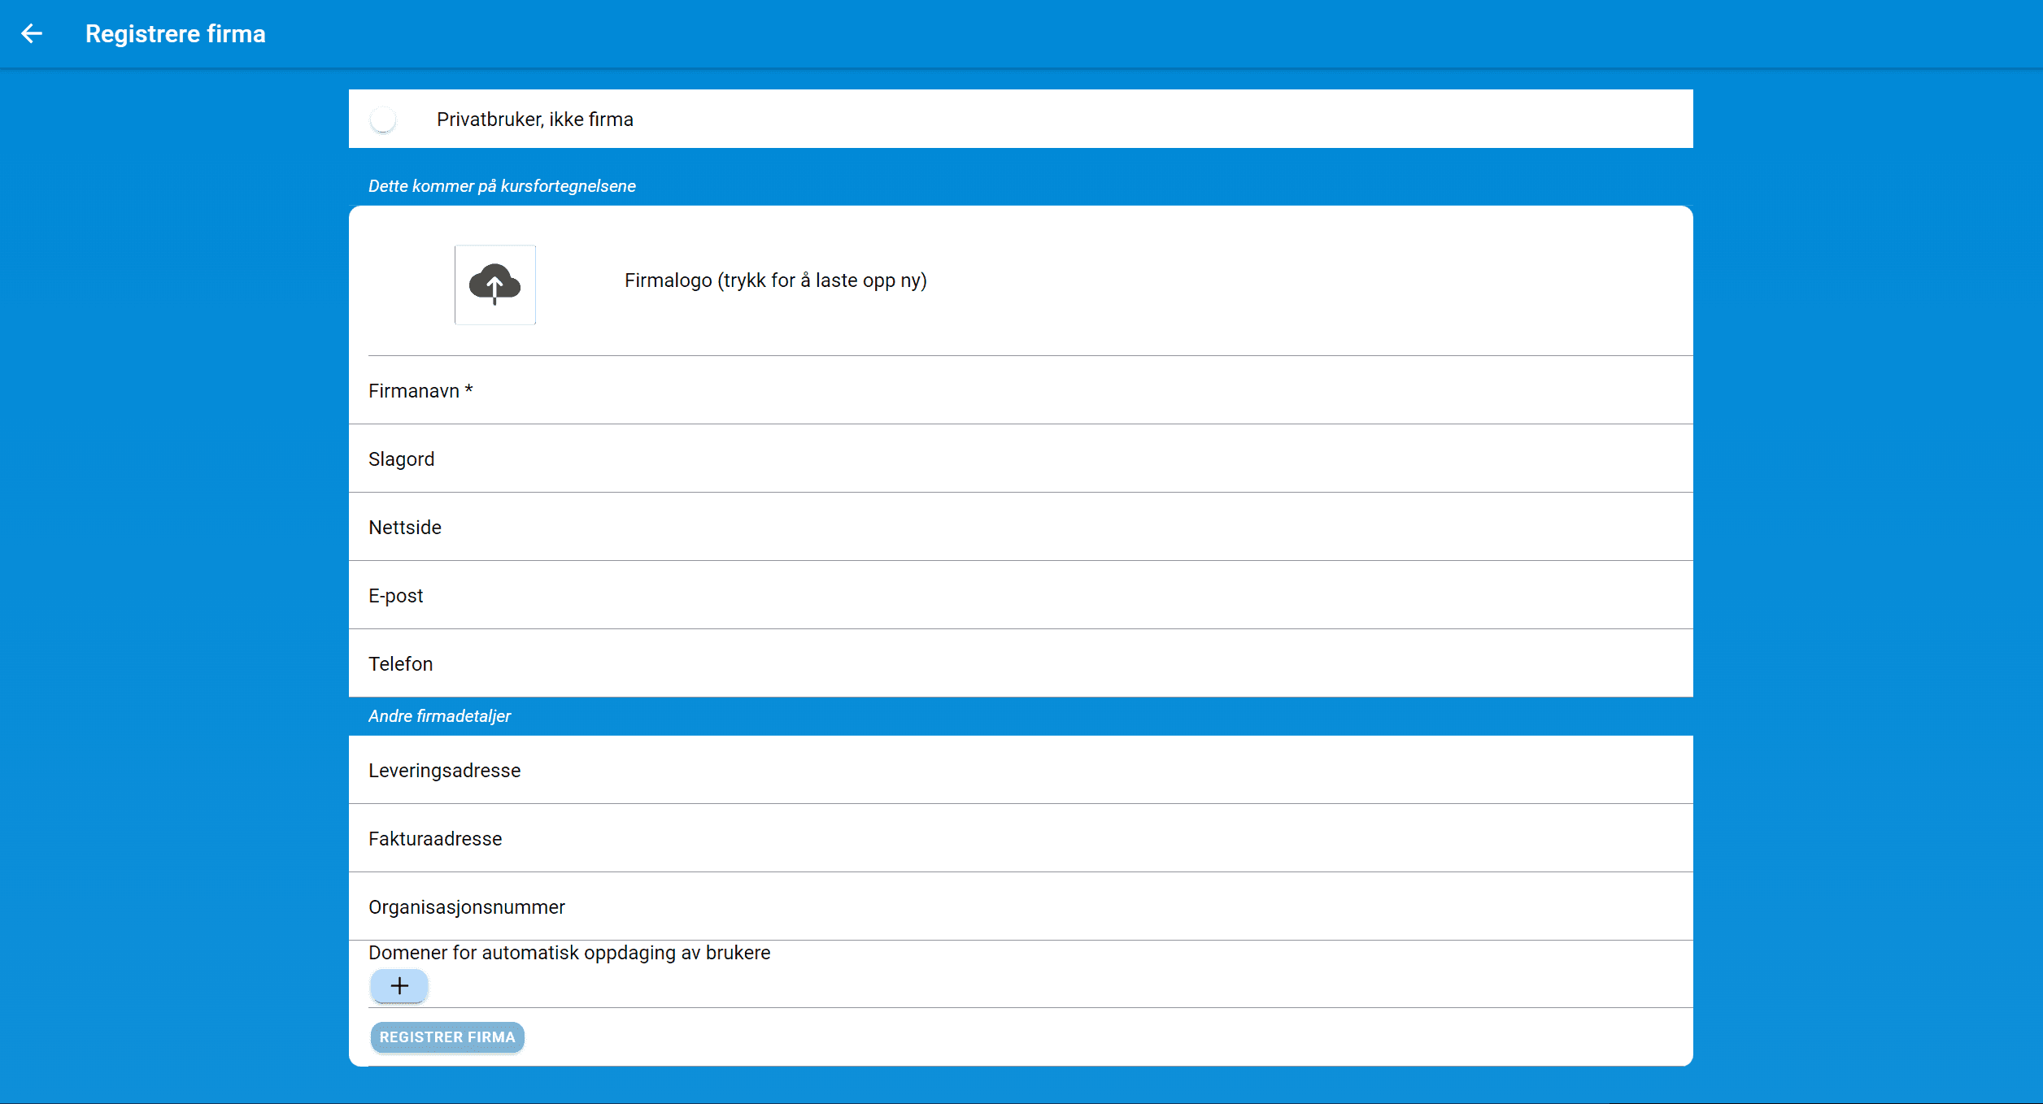Select the Nettside input field
Screen dimensions: 2043x1104
click(1020, 528)
